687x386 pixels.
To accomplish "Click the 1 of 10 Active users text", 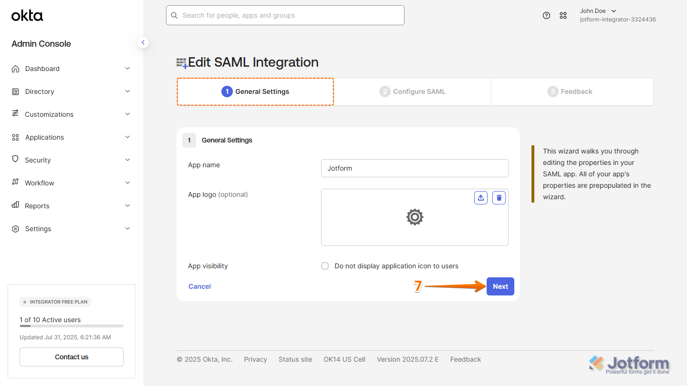I will (50, 320).
